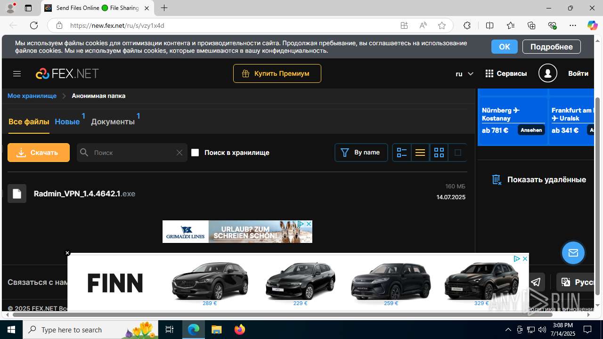
Task: Open Мое хранилище breadcrumb link
Action: pos(32,96)
